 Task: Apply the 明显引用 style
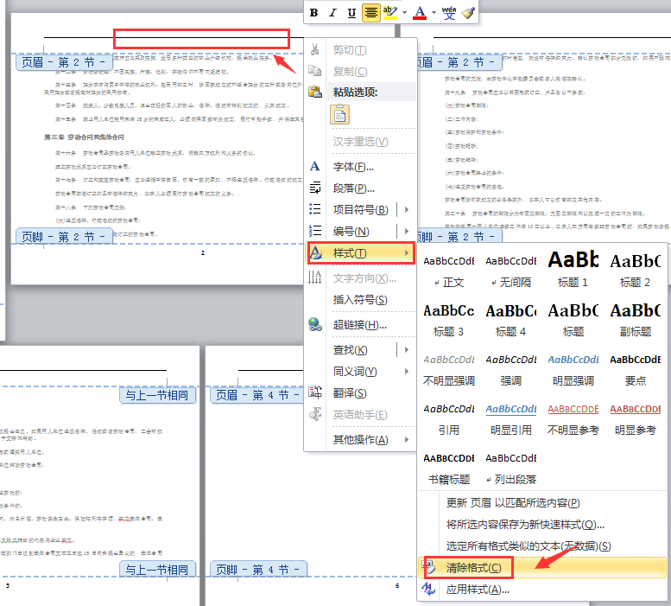[511, 419]
